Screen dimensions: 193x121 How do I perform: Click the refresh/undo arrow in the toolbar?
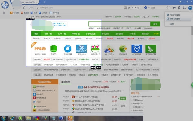[29, 8]
